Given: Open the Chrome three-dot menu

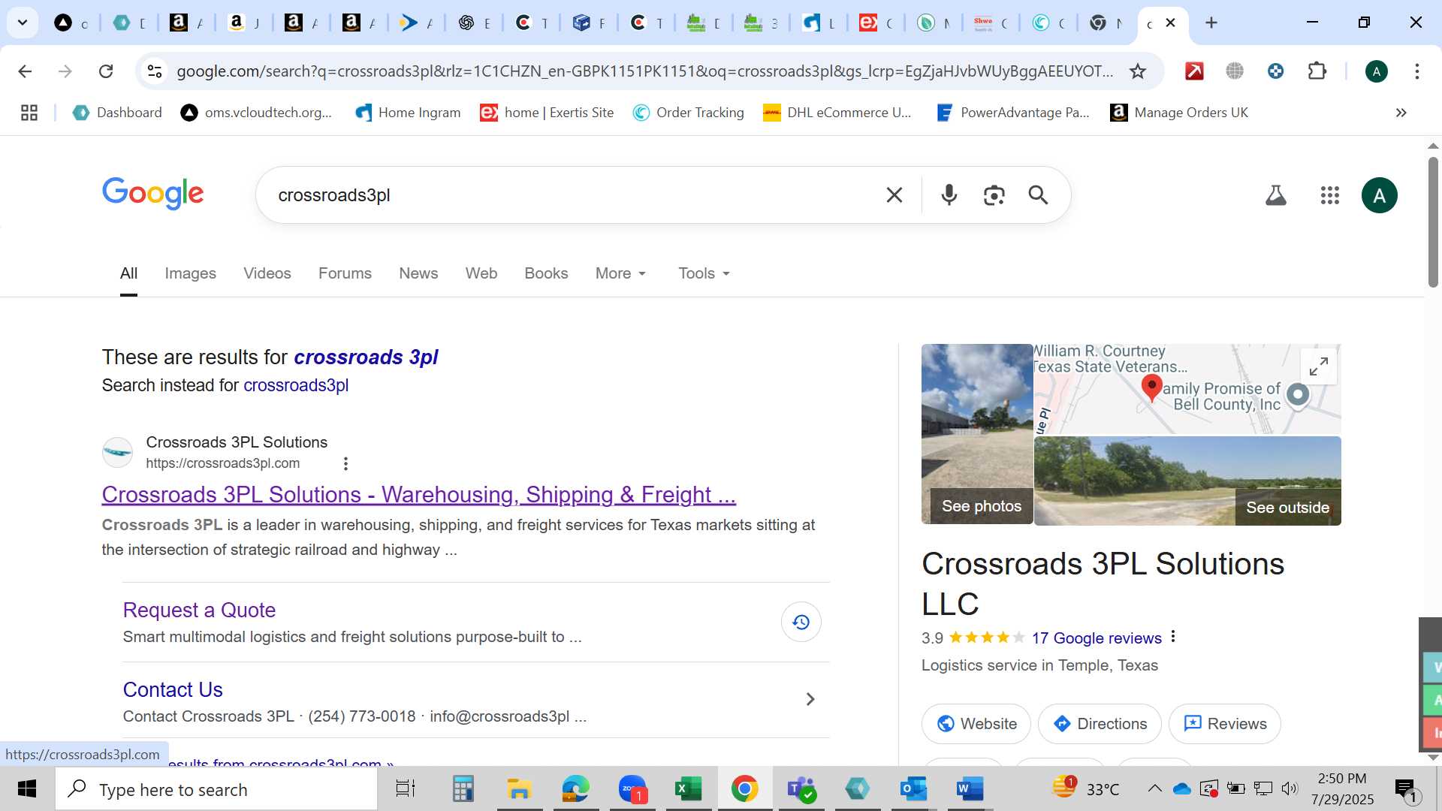Looking at the screenshot, I should click(x=1417, y=71).
